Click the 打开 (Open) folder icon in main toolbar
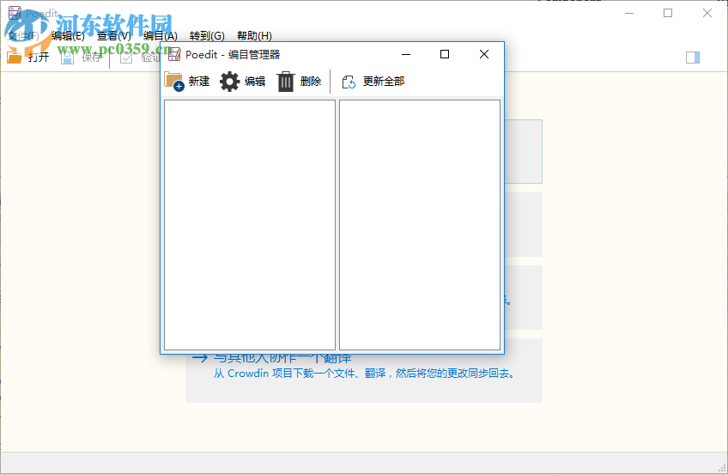This screenshot has width=728, height=474. coord(15,57)
